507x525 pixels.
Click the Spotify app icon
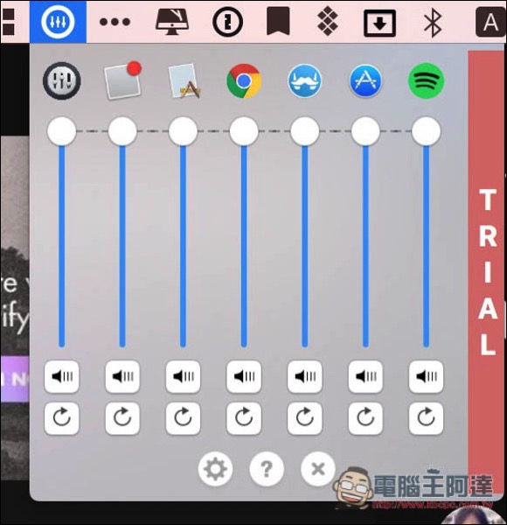(x=426, y=80)
